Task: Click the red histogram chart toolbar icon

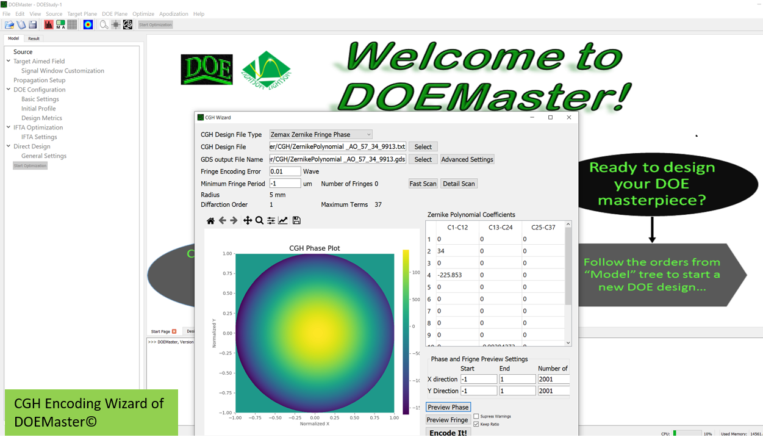Action: [49, 25]
